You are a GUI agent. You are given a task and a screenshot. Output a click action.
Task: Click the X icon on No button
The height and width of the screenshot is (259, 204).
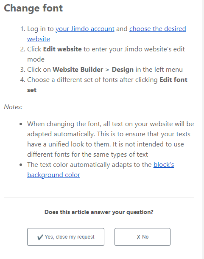[x=138, y=237]
